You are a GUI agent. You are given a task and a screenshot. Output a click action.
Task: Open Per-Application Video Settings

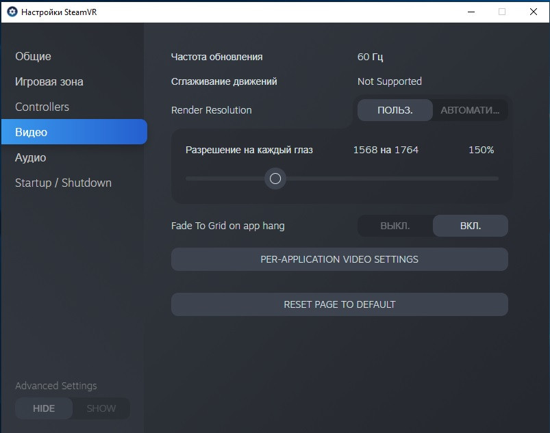point(340,259)
